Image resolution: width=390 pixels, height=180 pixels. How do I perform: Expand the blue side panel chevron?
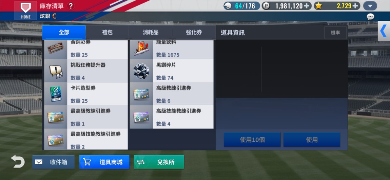coord(384,31)
